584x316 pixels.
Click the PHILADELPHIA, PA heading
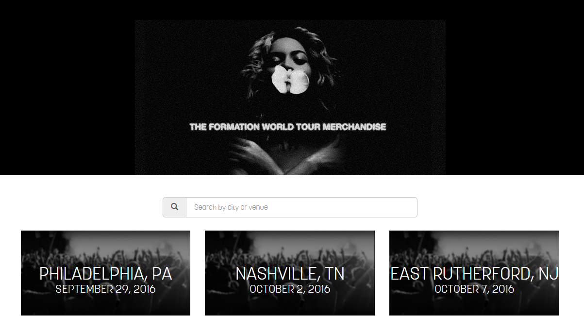click(x=105, y=273)
